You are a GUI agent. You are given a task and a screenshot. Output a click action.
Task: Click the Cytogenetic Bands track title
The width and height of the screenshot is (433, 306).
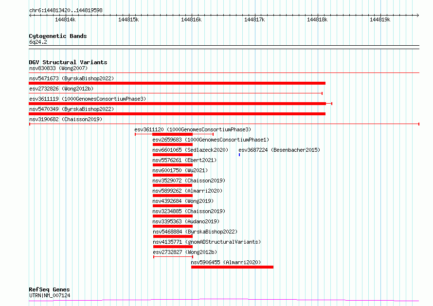click(x=58, y=36)
